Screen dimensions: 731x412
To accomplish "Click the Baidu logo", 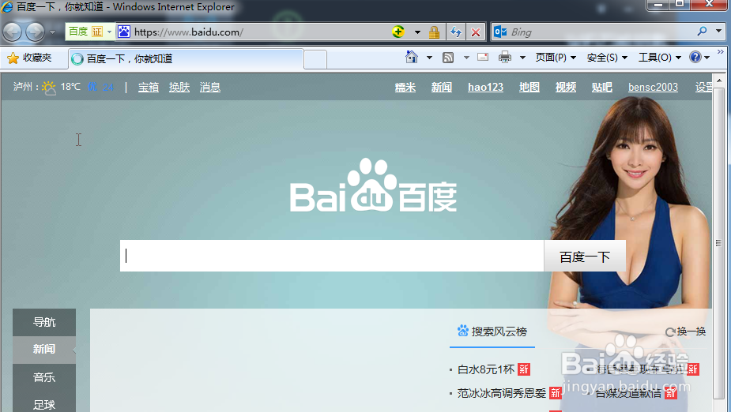I will click(374, 186).
